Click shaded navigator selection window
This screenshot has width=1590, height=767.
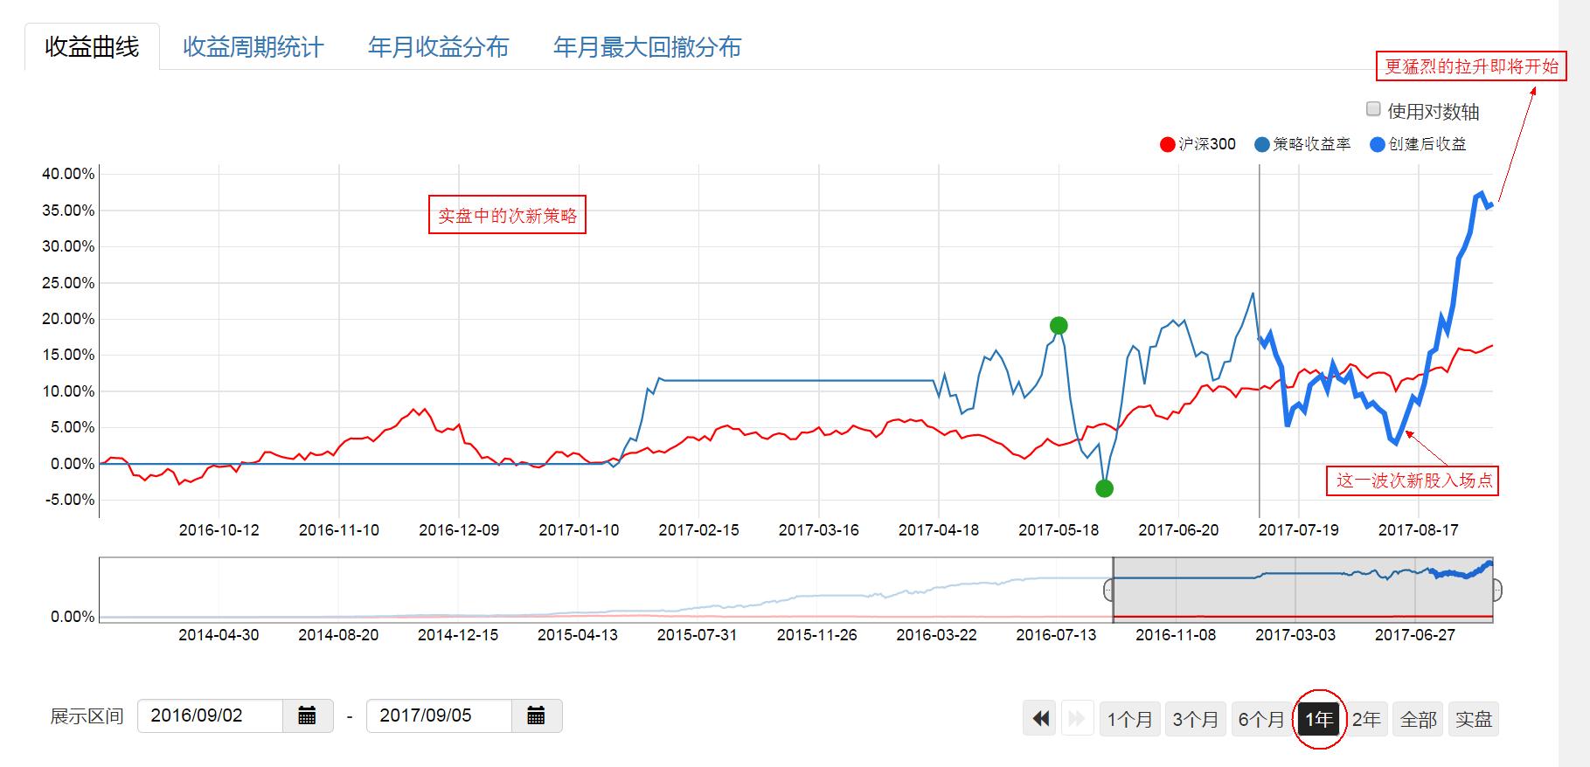1303,591
